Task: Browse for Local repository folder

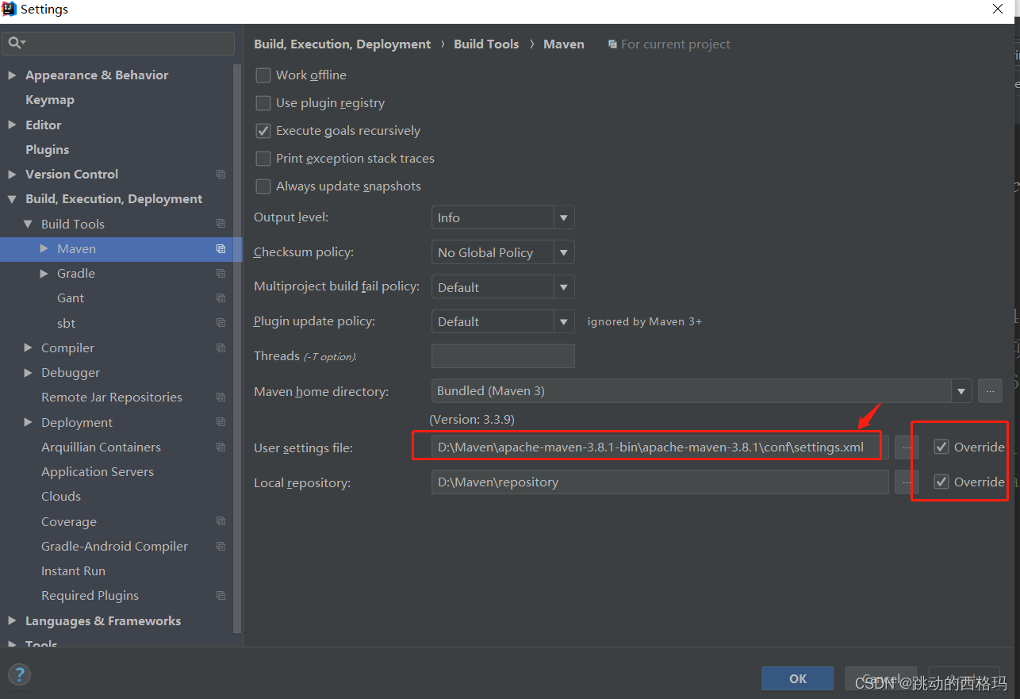Action: [907, 482]
